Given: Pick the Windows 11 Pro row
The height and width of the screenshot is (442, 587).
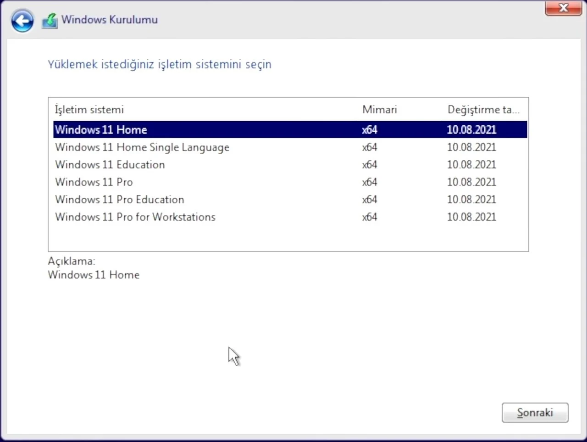Looking at the screenshot, I should click(290, 182).
